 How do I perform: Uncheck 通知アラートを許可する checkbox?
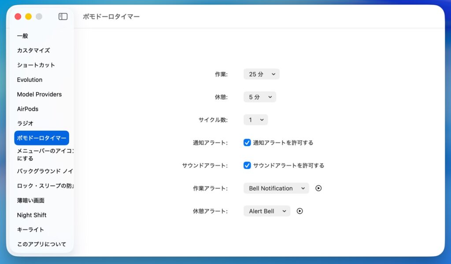247,143
